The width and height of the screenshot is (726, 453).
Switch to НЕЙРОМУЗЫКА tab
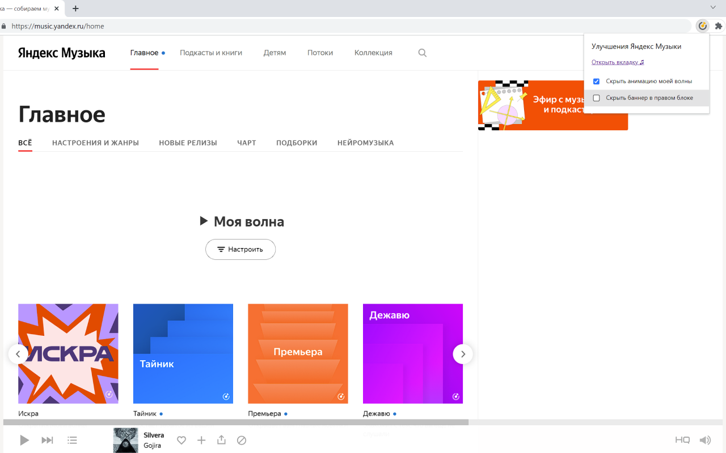click(x=365, y=143)
